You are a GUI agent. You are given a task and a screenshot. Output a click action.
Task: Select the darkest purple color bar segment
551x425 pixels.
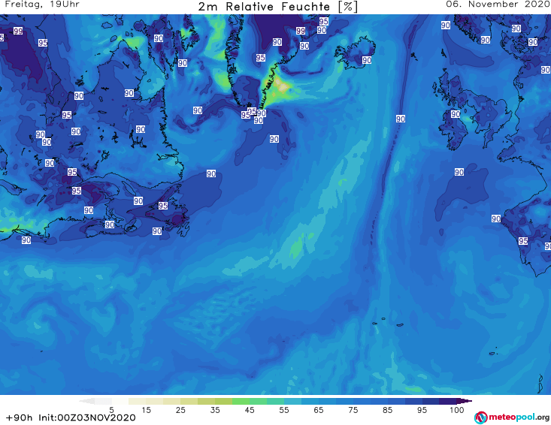[448, 401]
